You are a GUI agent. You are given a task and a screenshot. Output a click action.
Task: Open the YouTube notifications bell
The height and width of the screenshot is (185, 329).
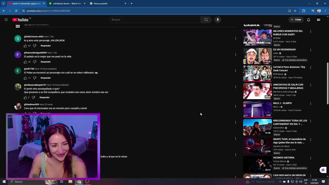[308, 20]
